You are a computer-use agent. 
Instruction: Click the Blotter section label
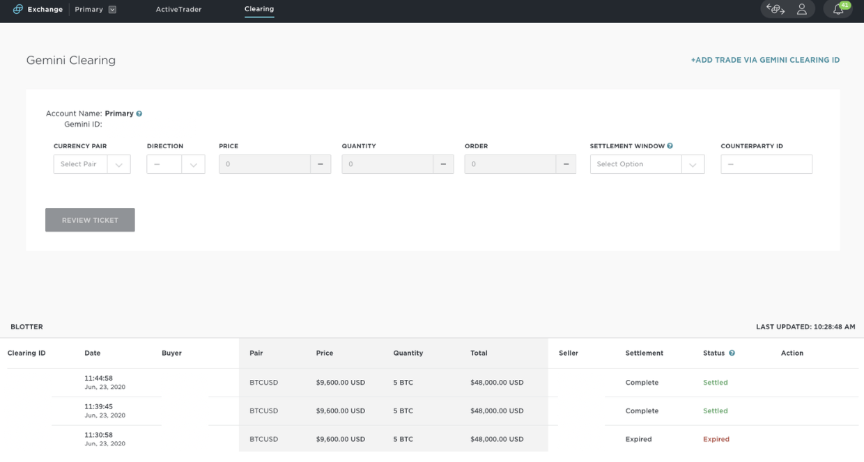point(26,326)
